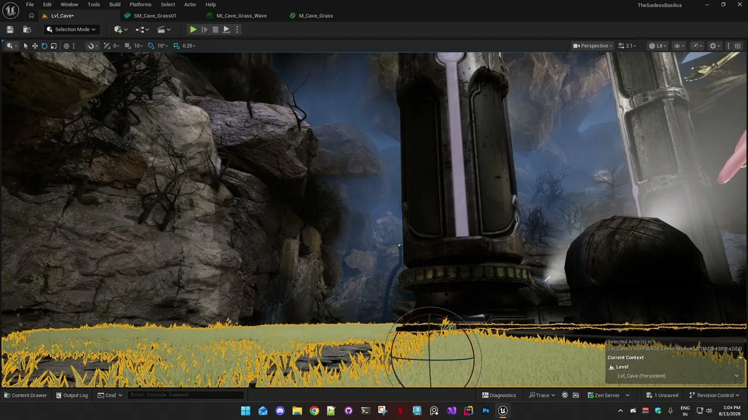This screenshot has height=420, width=748.
Task: Open Photoshop from the Windows taskbar
Action: (x=486, y=411)
